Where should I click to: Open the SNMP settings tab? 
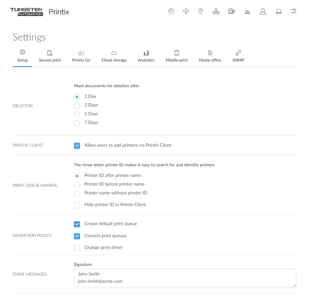pos(238,56)
